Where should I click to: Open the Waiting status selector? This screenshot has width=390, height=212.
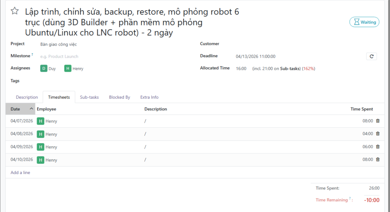(364, 22)
